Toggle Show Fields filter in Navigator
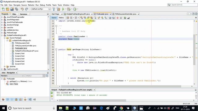198x111 pixels. click(7, 99)
